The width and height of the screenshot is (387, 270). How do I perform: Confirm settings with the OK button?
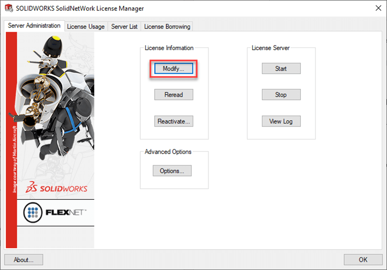click(363, 259)
